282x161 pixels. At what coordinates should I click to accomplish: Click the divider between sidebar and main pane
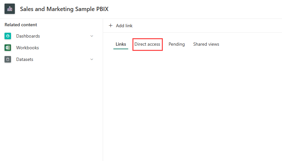pos(103,97)
